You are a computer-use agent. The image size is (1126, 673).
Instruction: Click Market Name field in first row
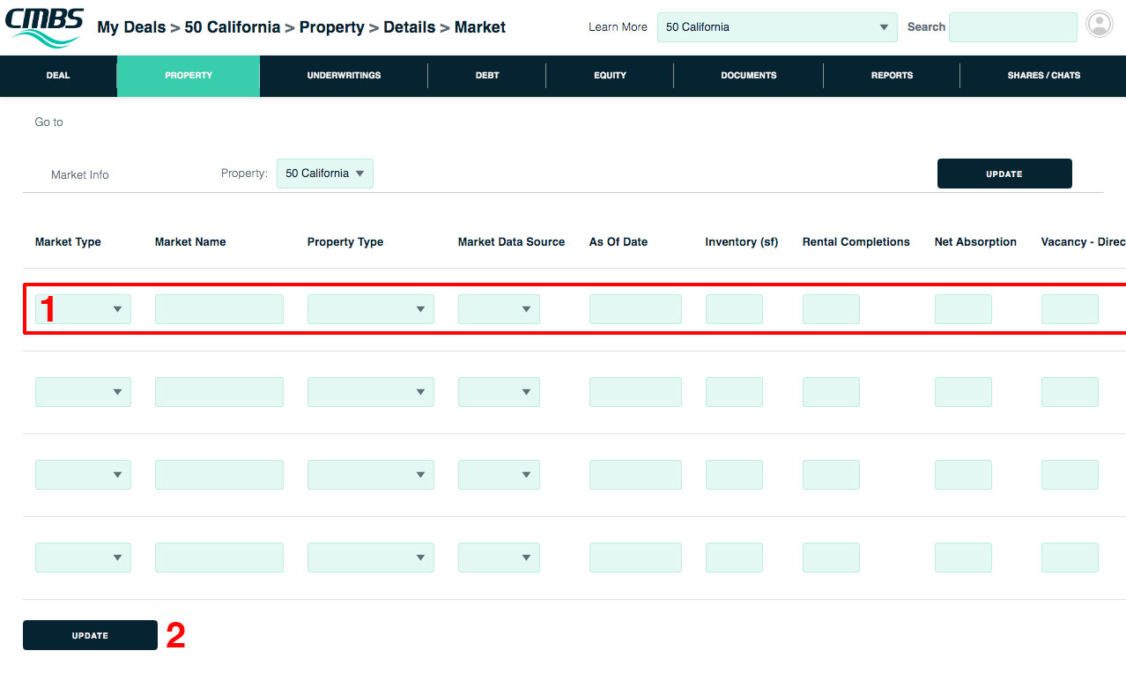point(219,309)
